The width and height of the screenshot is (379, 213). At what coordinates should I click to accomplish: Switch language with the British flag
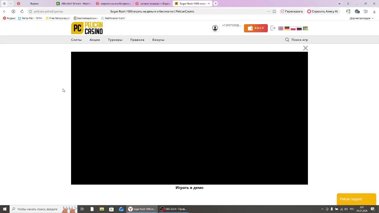[x=281, y=28]
